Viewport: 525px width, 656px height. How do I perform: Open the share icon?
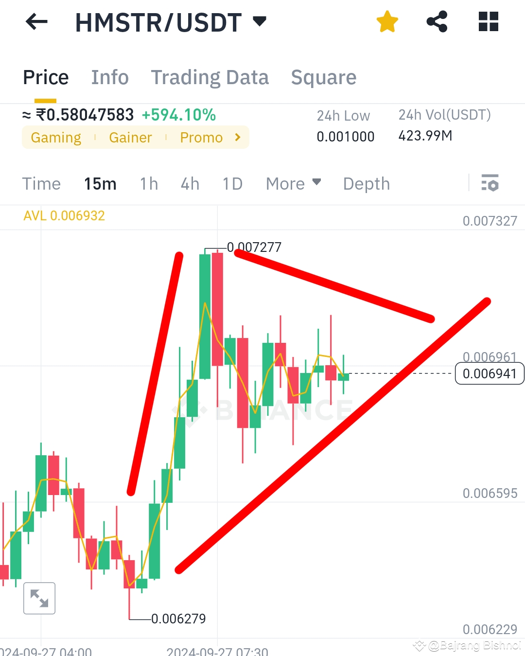coord(437,22)
